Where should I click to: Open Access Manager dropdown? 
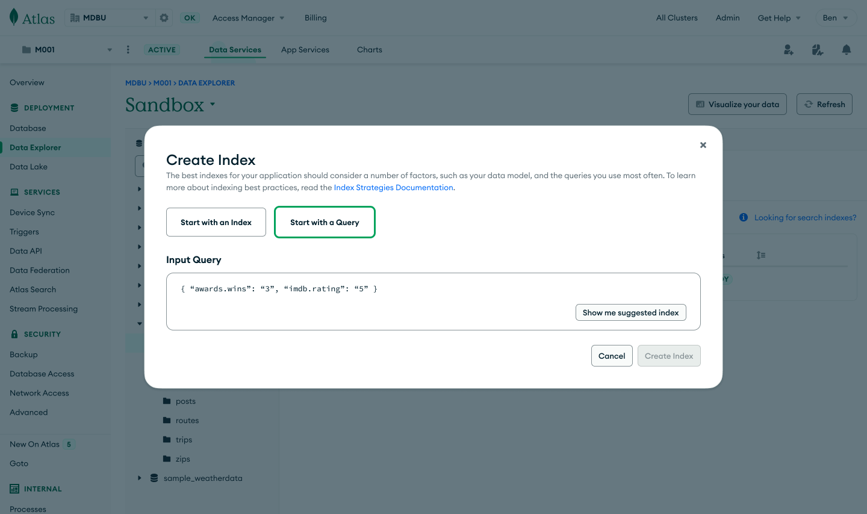coord(248,18)
